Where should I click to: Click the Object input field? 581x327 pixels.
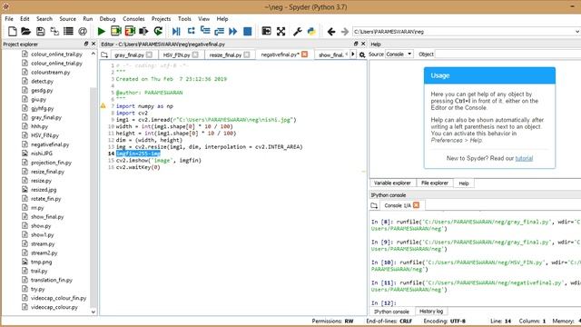508,54
